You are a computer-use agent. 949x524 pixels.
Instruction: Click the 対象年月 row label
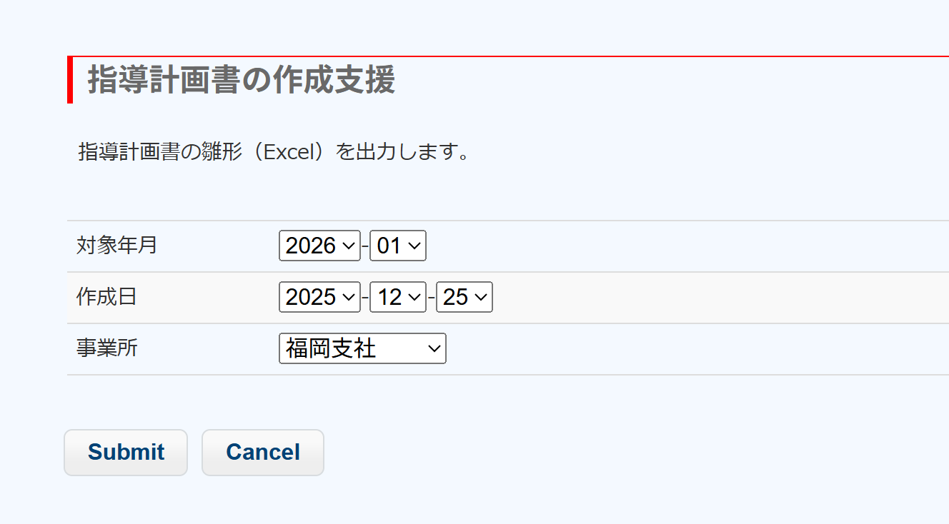117,246
